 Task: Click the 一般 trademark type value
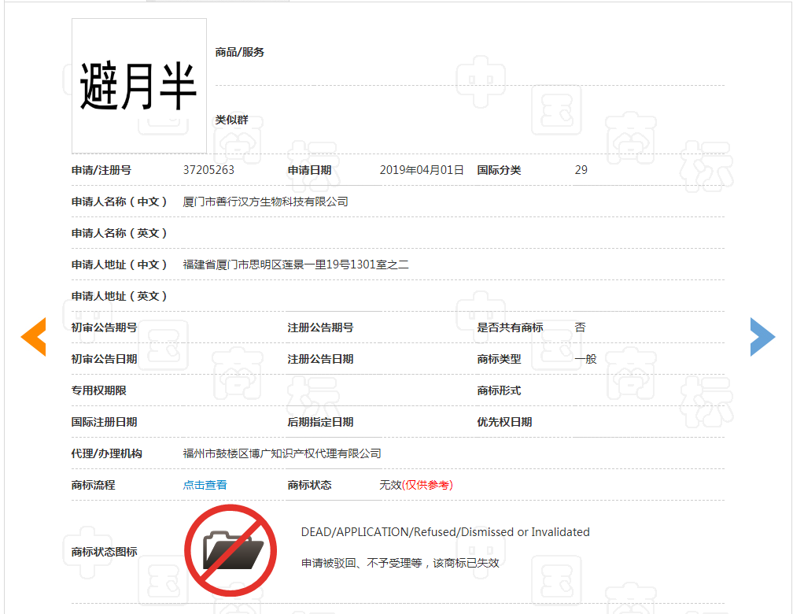(x=585, y=359)
